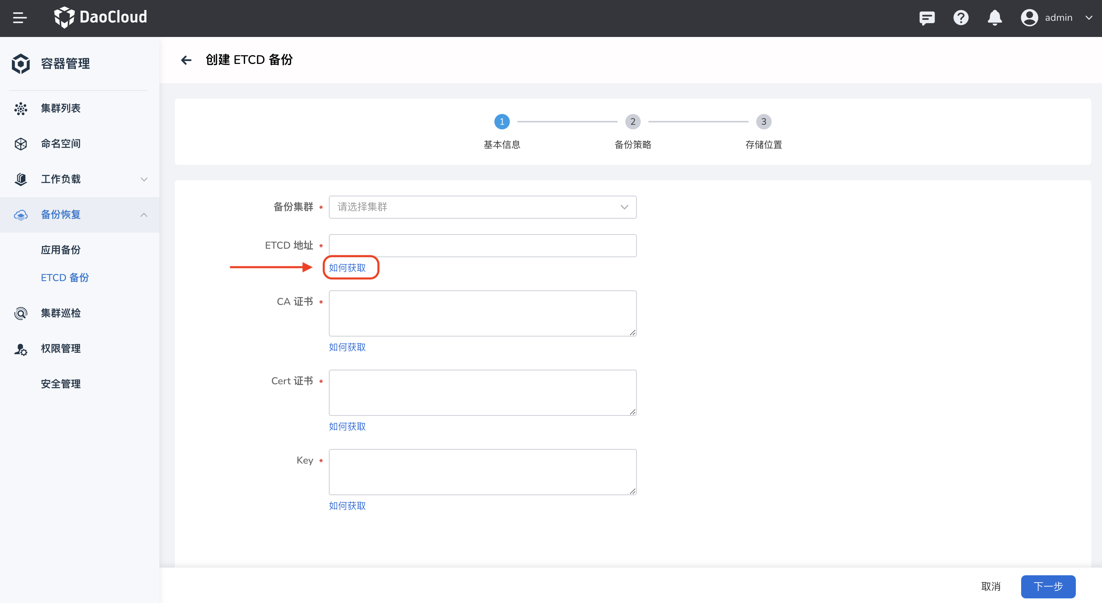Image resolution: width=1102 pixels, height=603 pixels.
Task: Collapse the 备份恢复 chevron
Action: pos(144,215)
